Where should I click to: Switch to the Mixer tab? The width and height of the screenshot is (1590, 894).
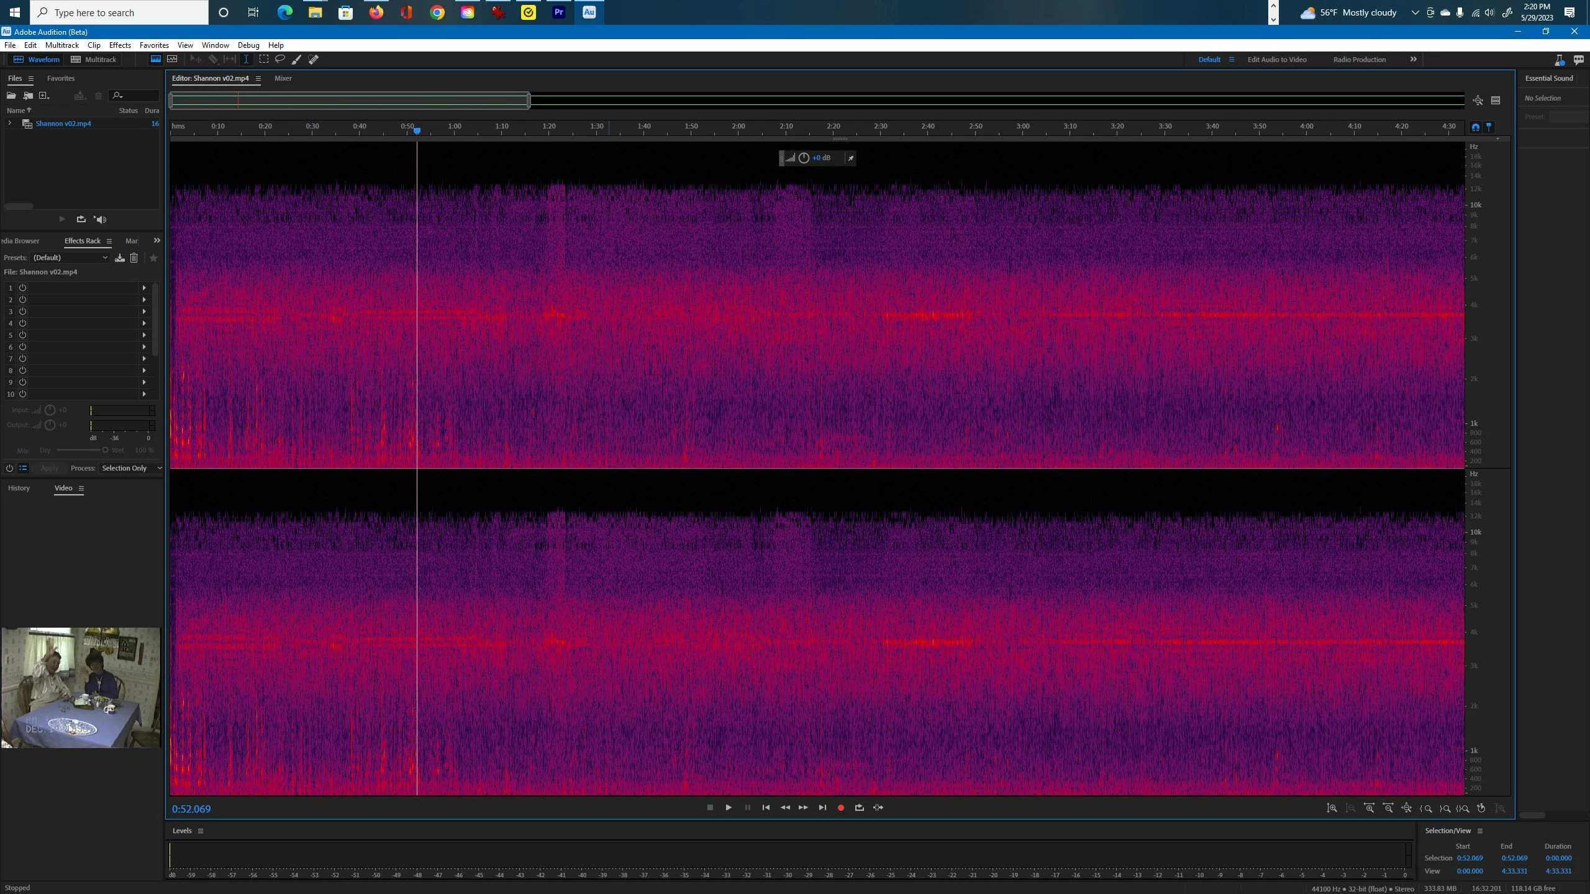[283, 78]
